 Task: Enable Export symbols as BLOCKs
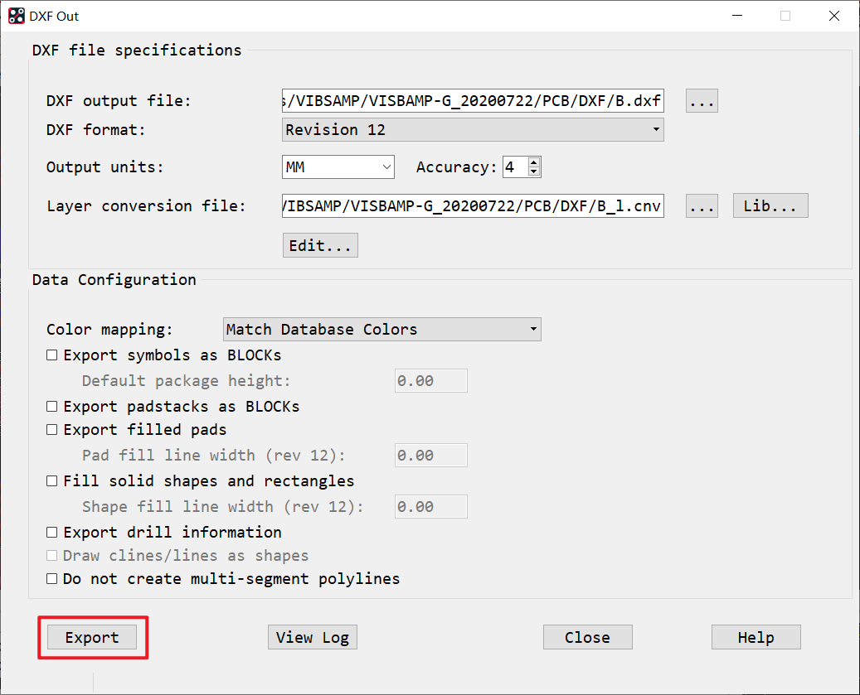coord(52,355)
